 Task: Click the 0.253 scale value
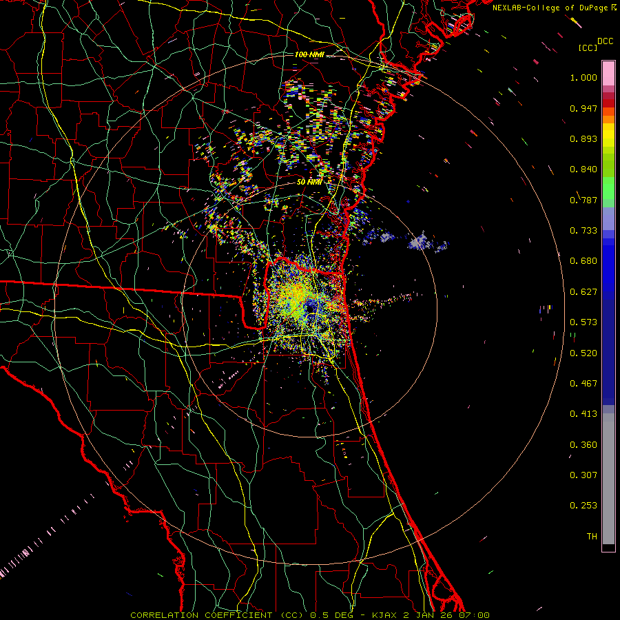point(583,506)
